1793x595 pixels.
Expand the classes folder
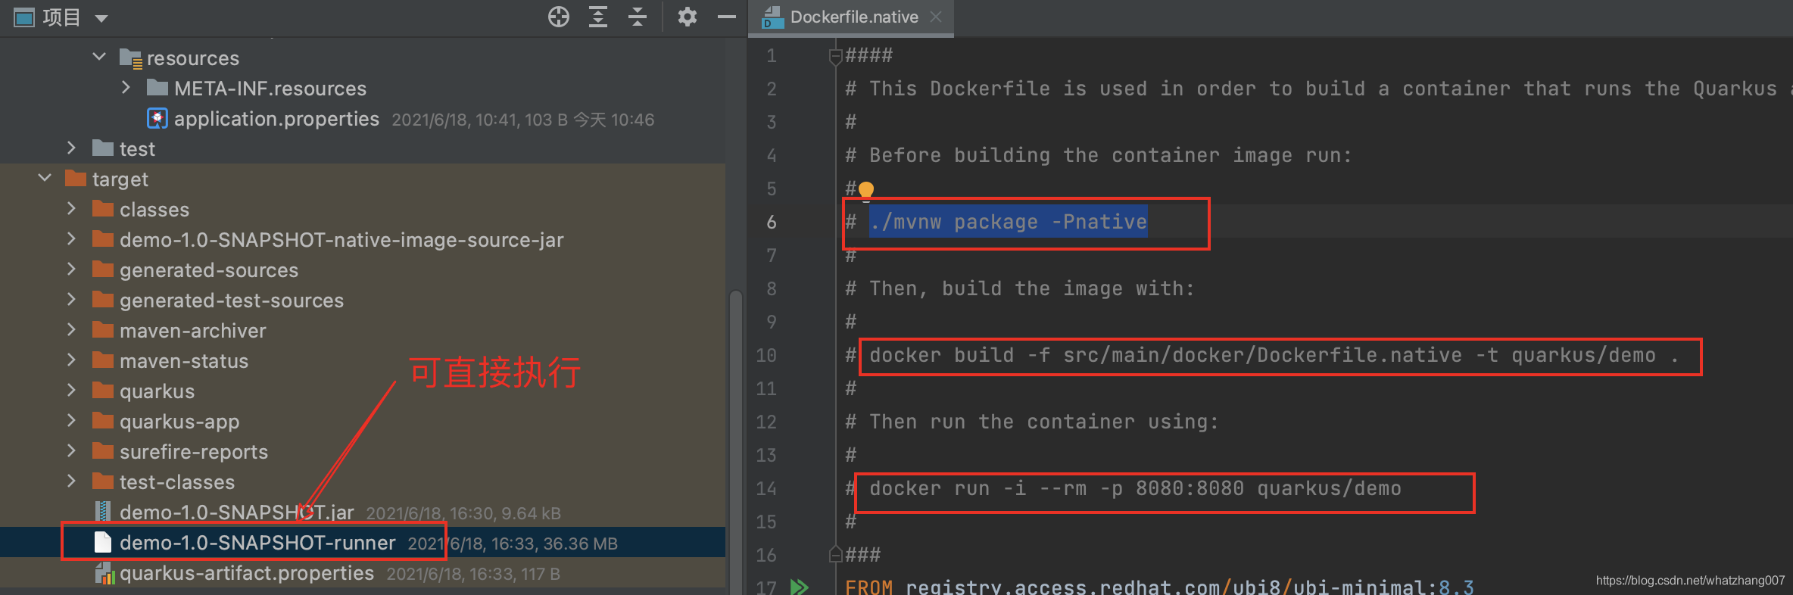pyautogui.click(x=72, y=209)
